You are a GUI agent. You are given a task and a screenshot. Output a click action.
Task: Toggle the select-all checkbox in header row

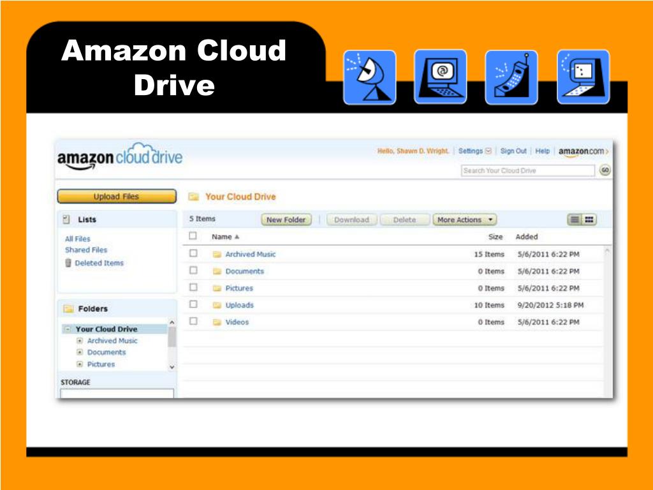coord(193,236)
